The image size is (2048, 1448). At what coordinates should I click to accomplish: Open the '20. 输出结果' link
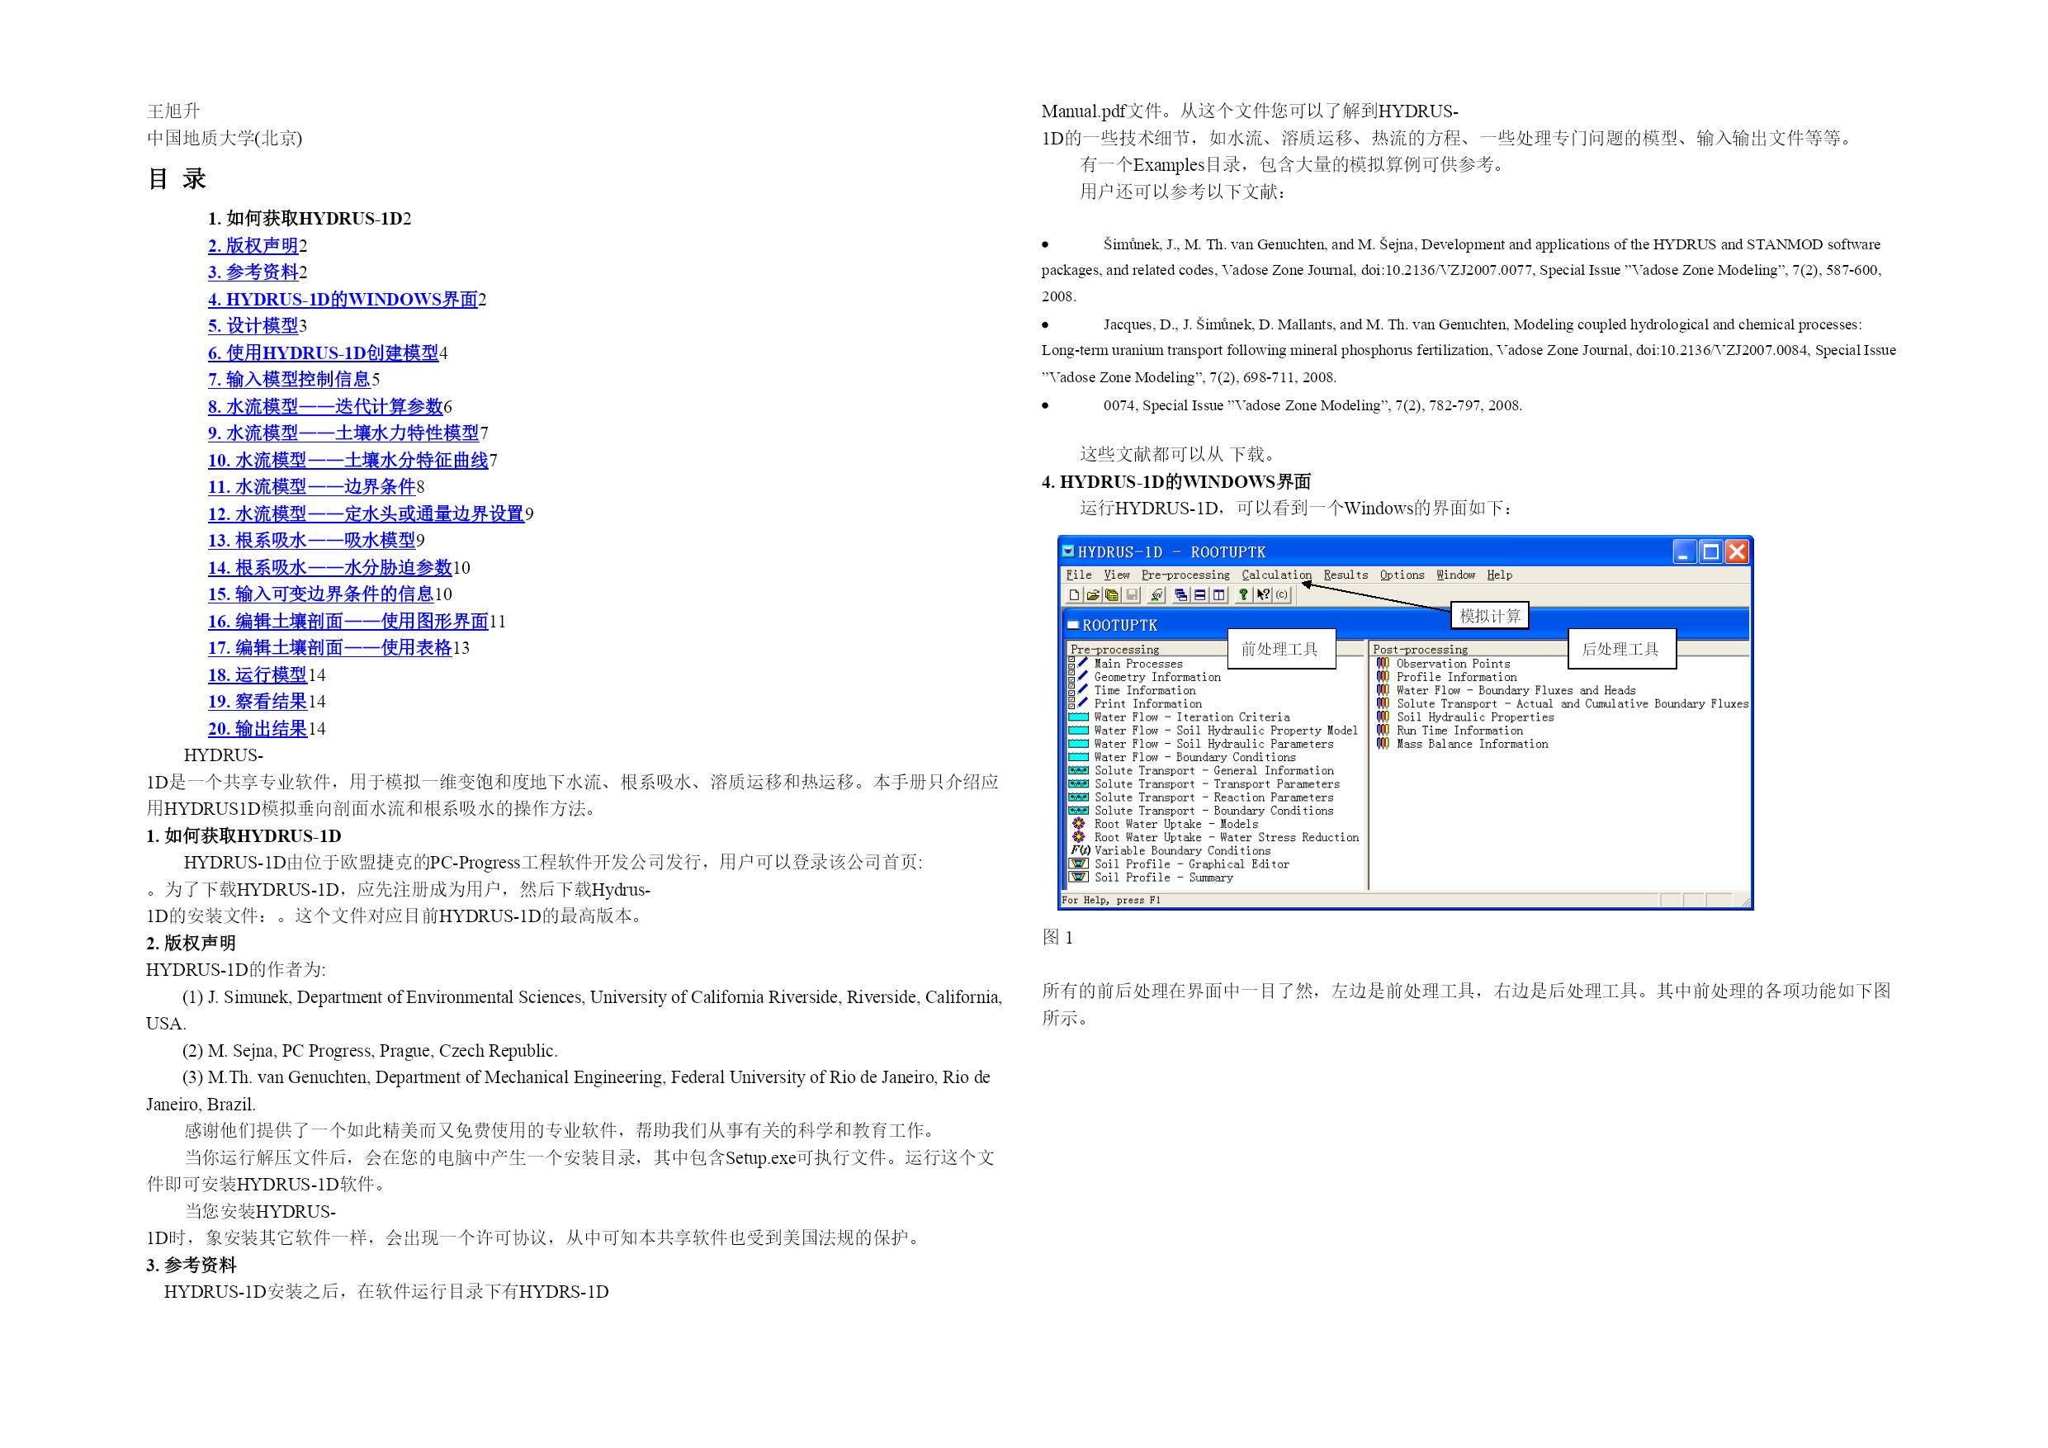(x=258, y=729)
